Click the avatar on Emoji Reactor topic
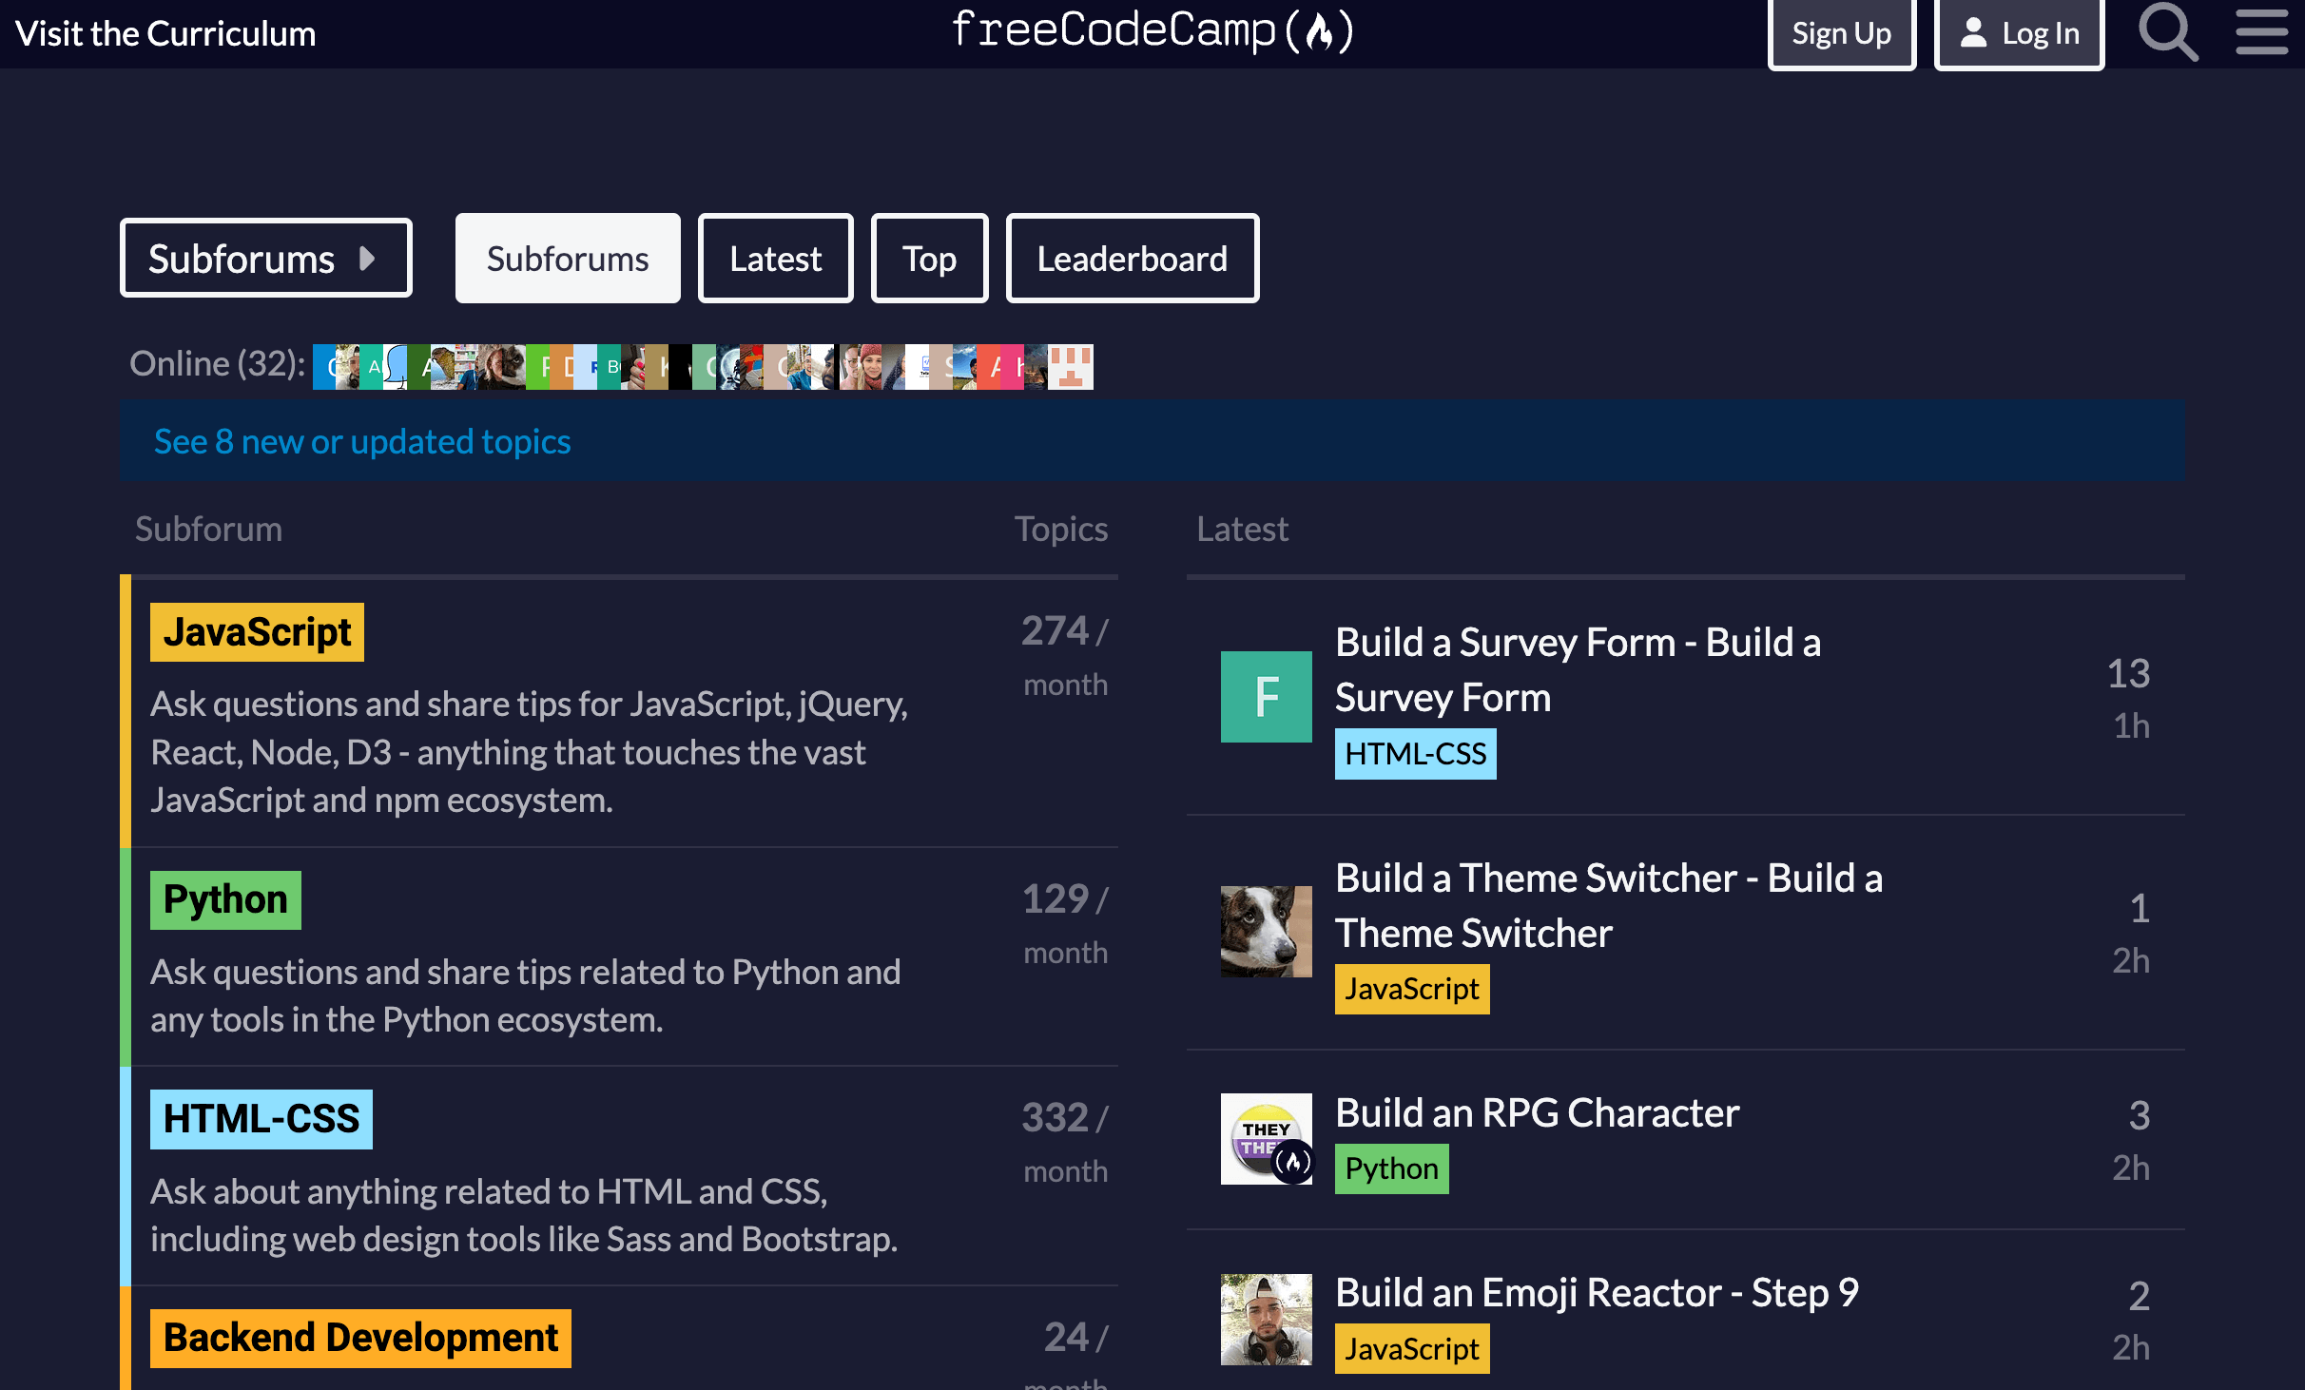 [x=1266, y=1318]
